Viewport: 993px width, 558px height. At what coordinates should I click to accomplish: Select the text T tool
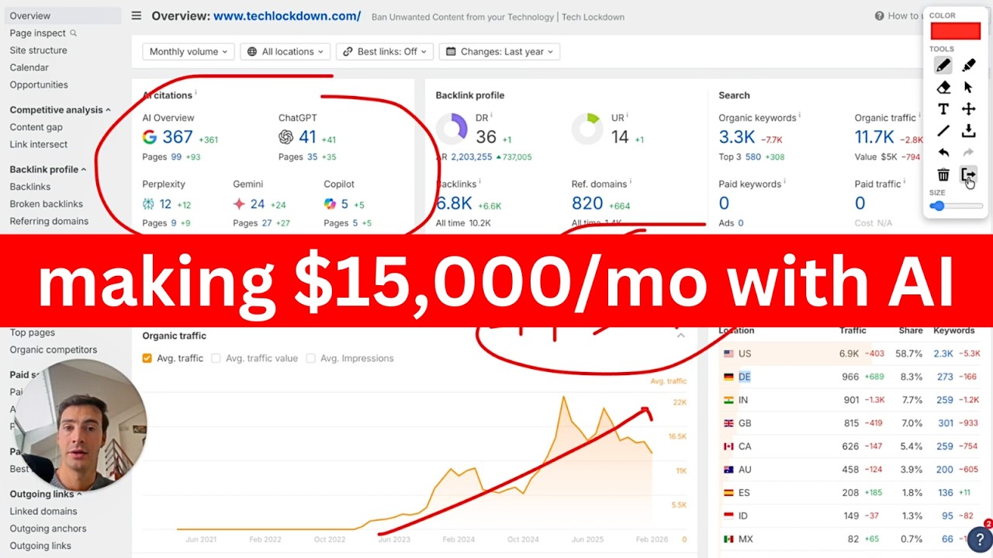tap(943, 109)
